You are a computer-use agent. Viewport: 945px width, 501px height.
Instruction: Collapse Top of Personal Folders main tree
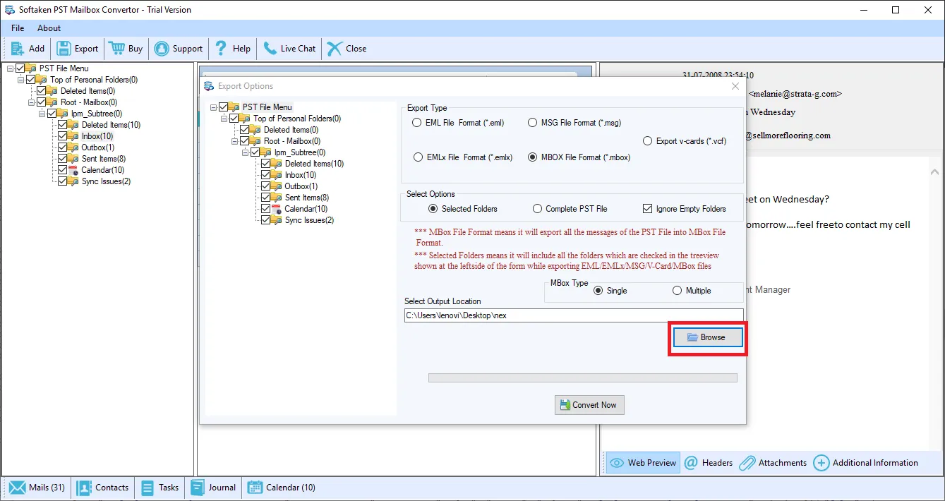pos(20,80)
